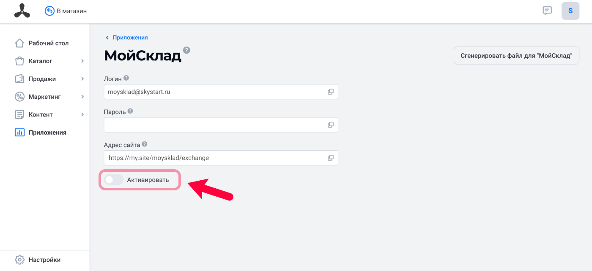592x271 pixels.
Task: Copy the login field value
Action: point(331,92)
